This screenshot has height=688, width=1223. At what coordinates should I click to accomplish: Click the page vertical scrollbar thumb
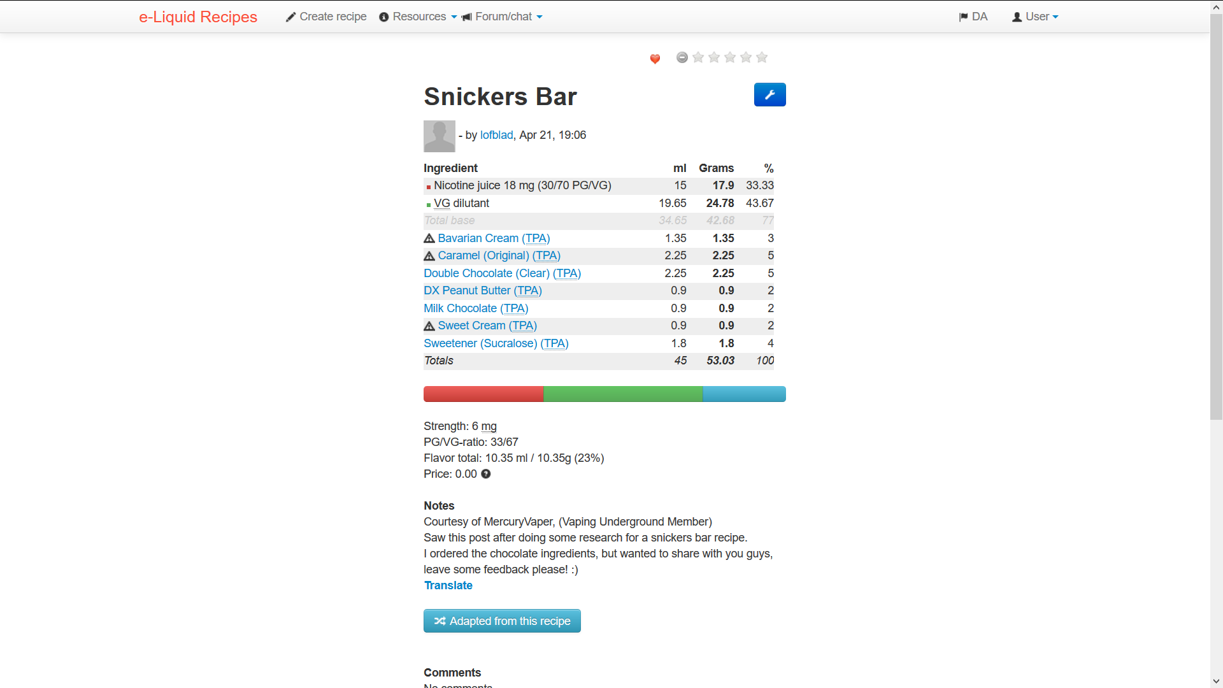pos(1217,217)
